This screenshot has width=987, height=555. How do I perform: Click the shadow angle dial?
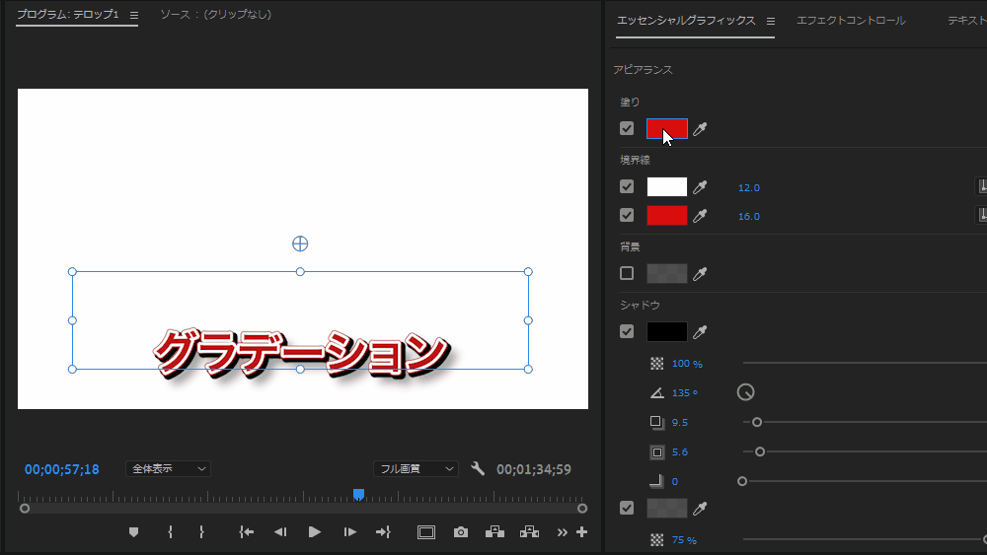point(746,392)
